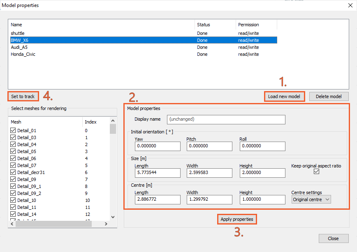Viewport: 357px width, 252px height.
Task: Click Apply properties button
Action: point(237,219)
